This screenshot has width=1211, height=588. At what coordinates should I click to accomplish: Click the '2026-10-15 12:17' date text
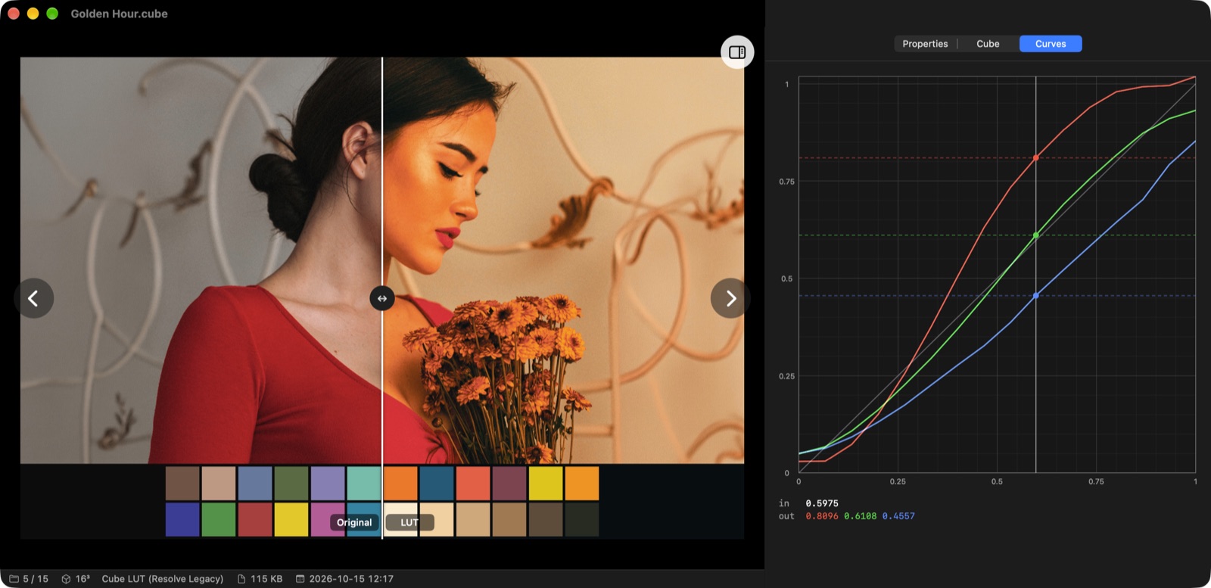351,579
